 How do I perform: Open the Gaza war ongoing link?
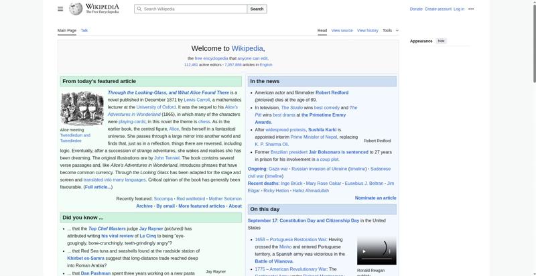[x=278, y=169]
